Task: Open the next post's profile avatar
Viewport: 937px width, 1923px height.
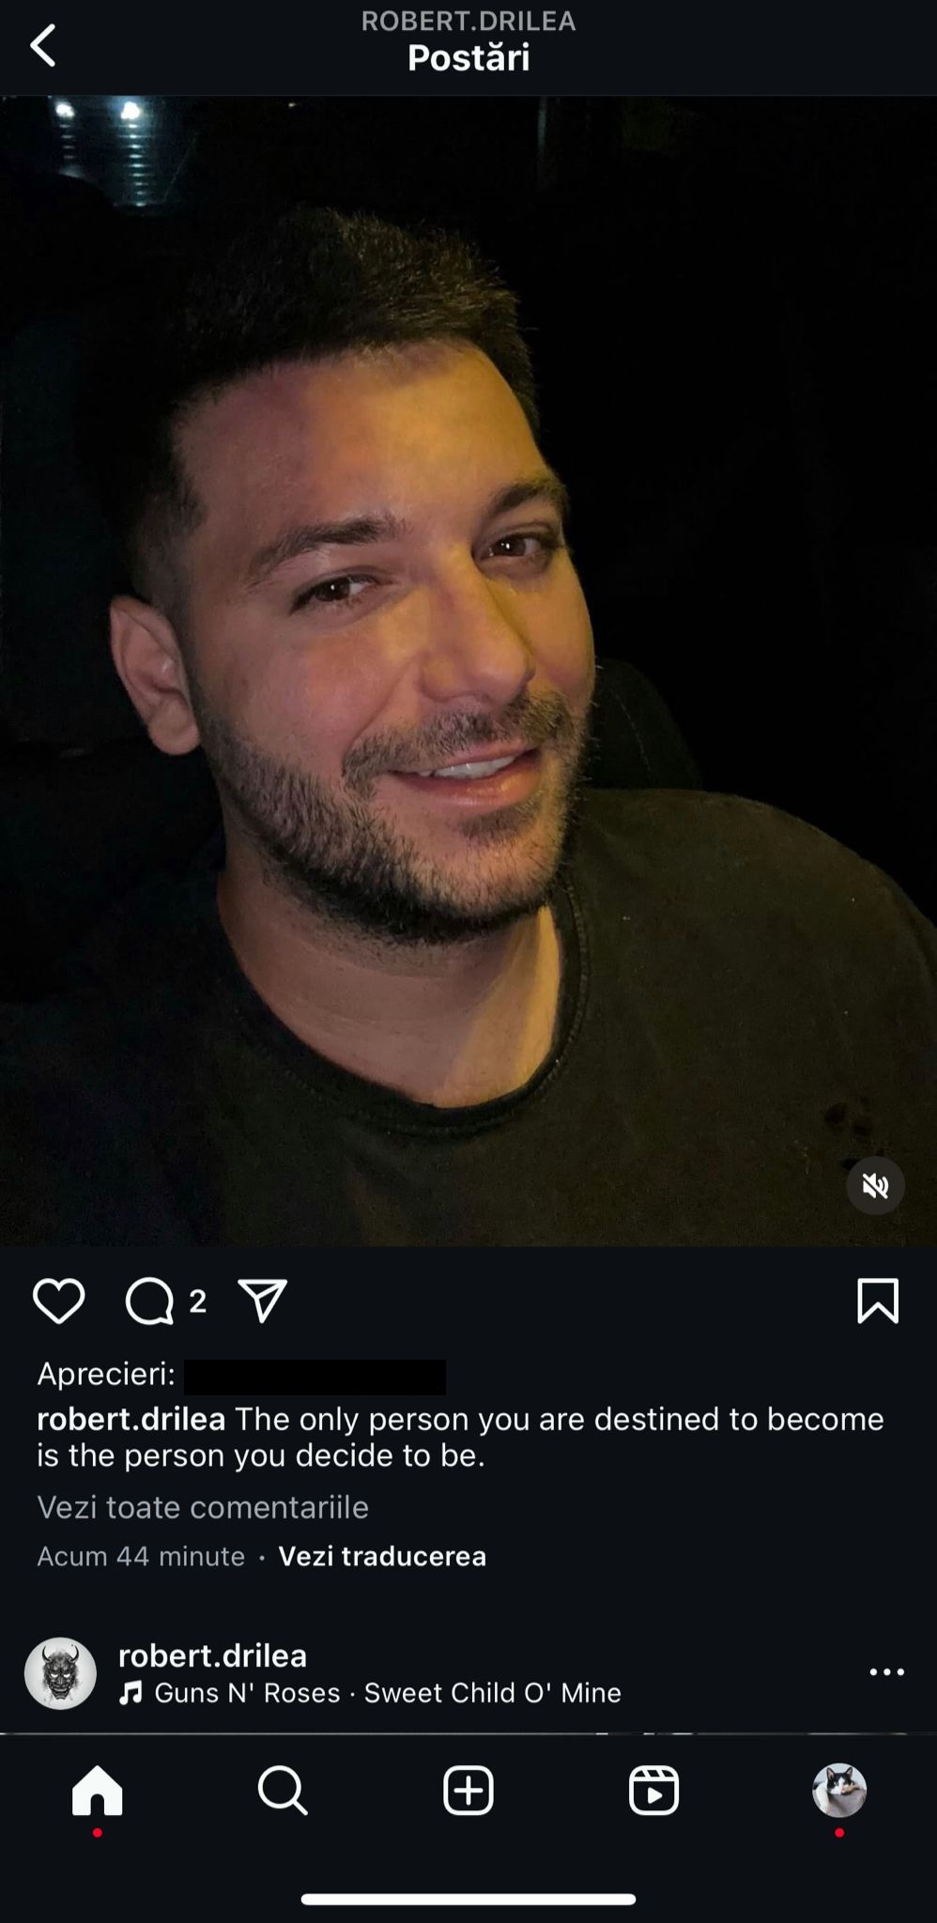Action: coord(60,1673)
